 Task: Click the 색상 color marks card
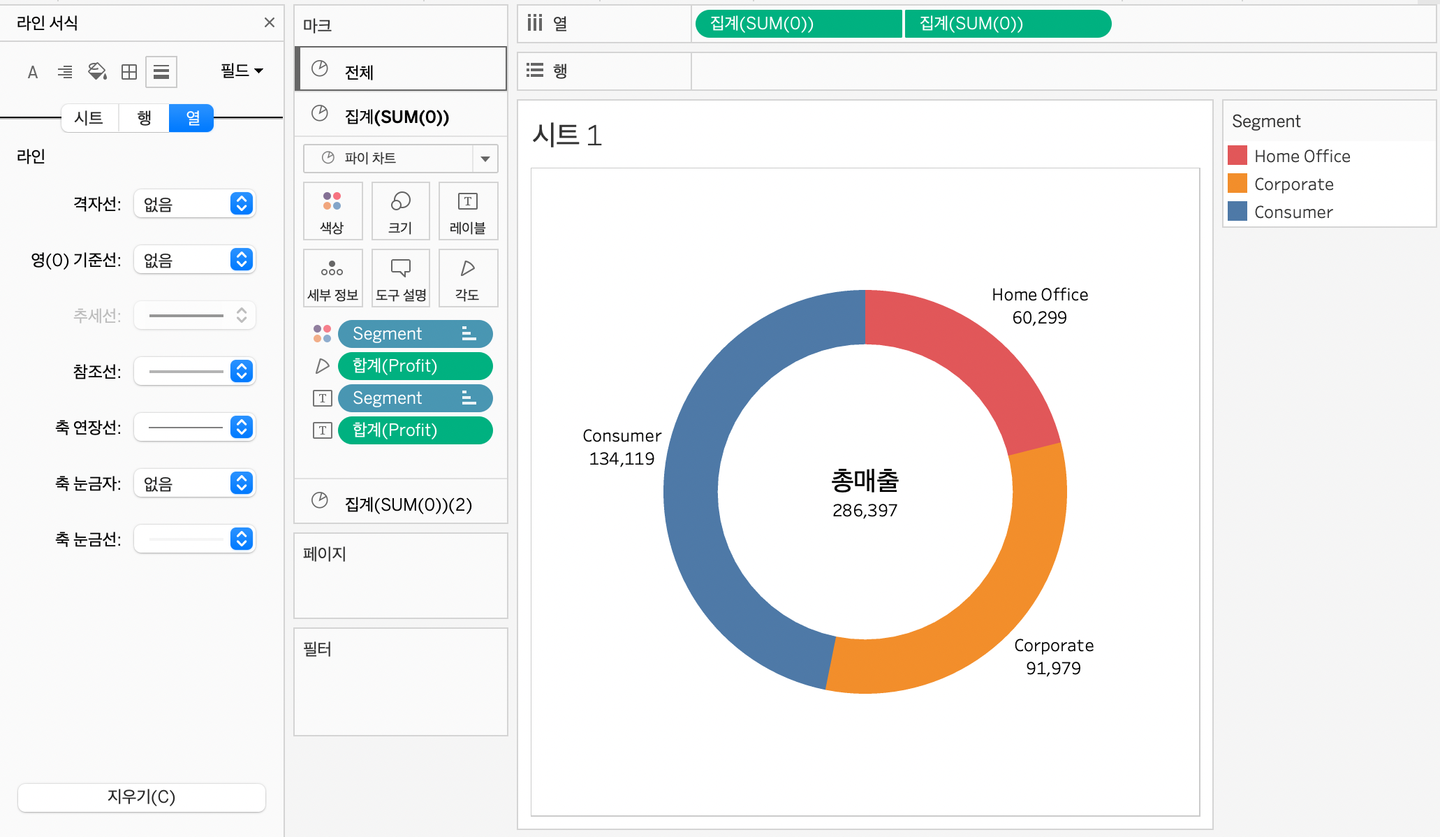click(x=332, y=211)
